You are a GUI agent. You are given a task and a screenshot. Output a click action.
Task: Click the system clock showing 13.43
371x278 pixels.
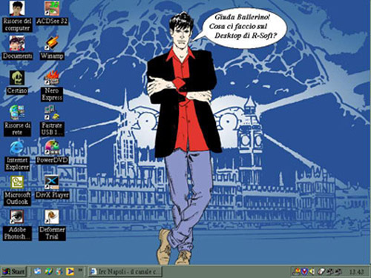356,272
